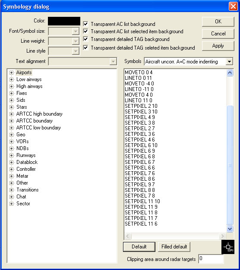Image resolution: width=240 pixels, height=270 pixels.
Task: Expand the Sector tree node
Action: pos(11,204)
